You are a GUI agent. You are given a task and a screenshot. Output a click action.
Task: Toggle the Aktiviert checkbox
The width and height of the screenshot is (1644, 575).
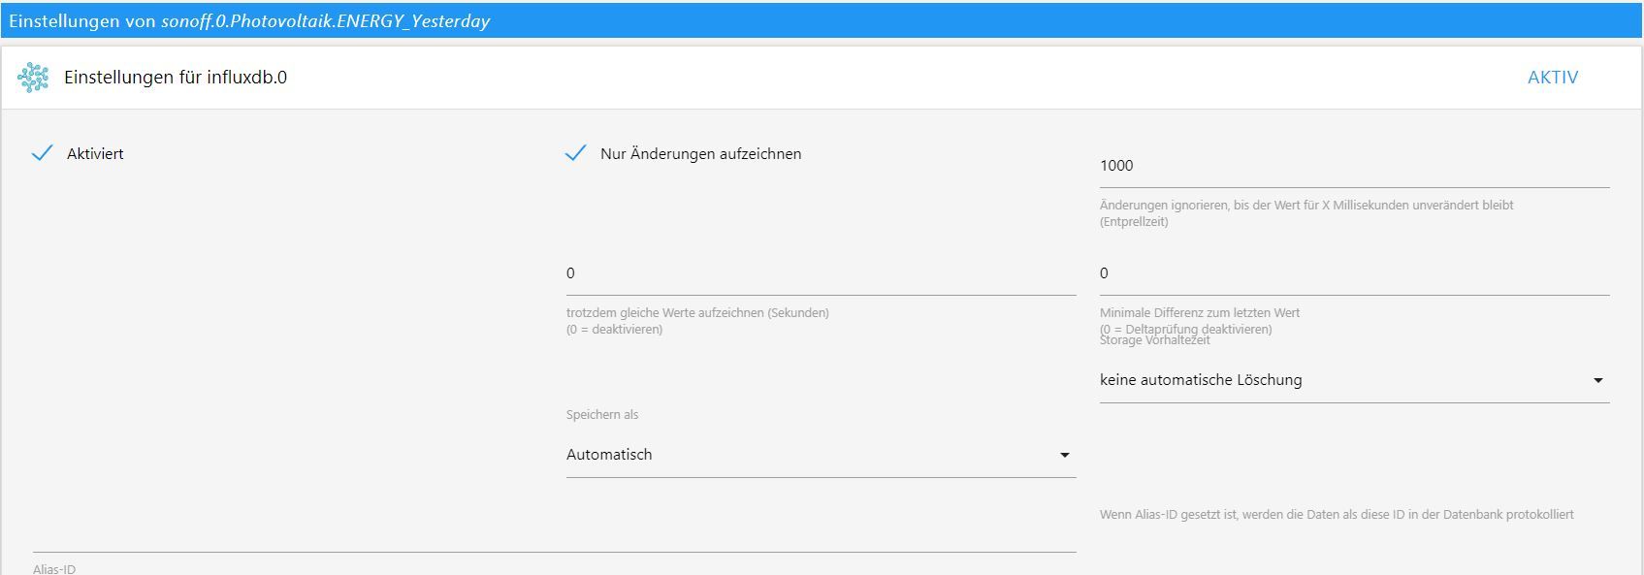pyautogui.click(x=42, y=153)
